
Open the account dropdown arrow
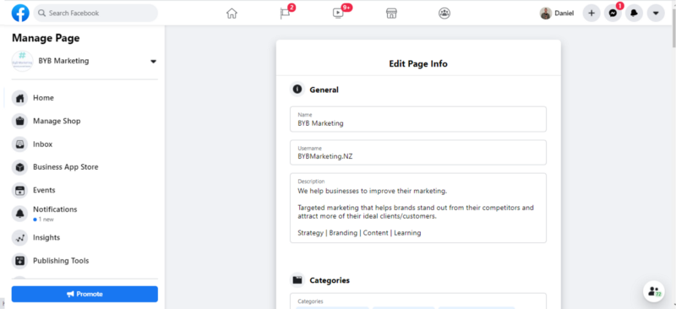pyautogui.click(x=656, y=14)
